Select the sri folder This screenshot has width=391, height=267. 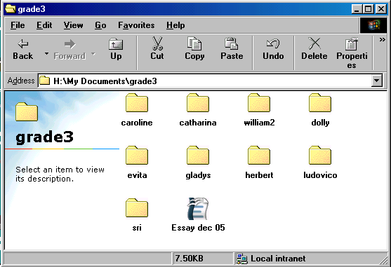(x=137, y=215)
